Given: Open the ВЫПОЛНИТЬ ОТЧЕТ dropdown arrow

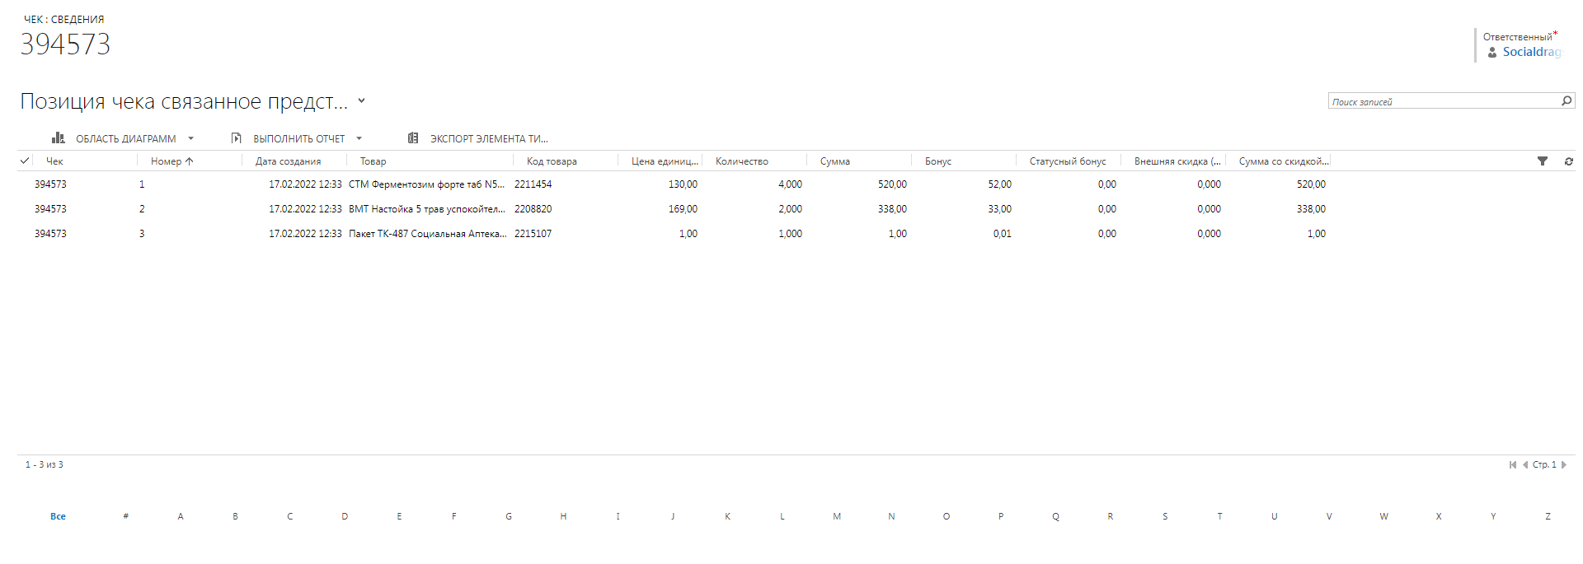Looking at the screenshot, I should click(359, 138).
